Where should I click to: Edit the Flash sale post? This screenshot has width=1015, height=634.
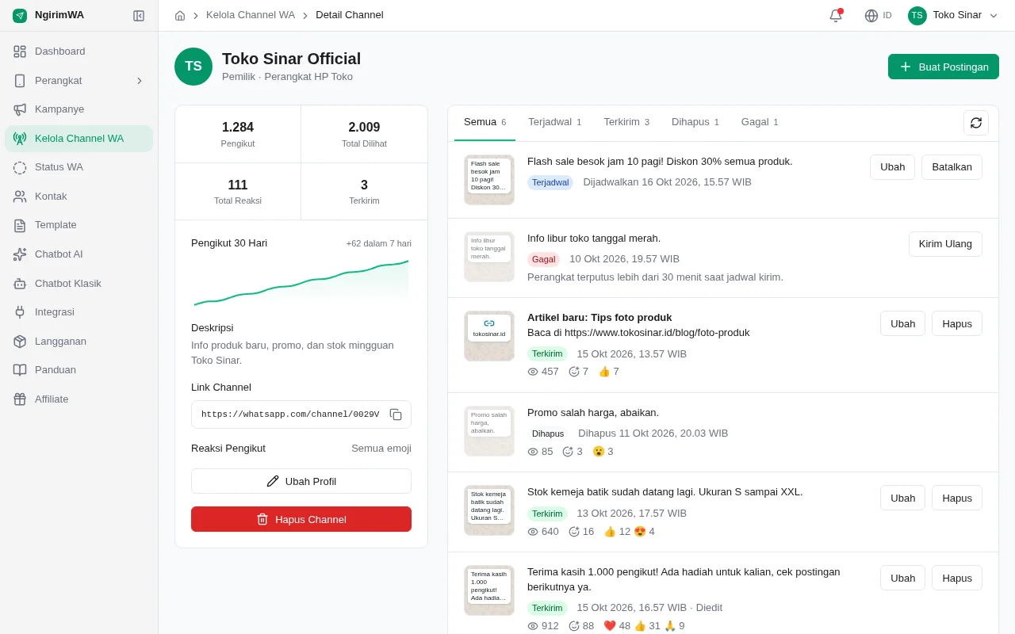[x=892, y=167]
